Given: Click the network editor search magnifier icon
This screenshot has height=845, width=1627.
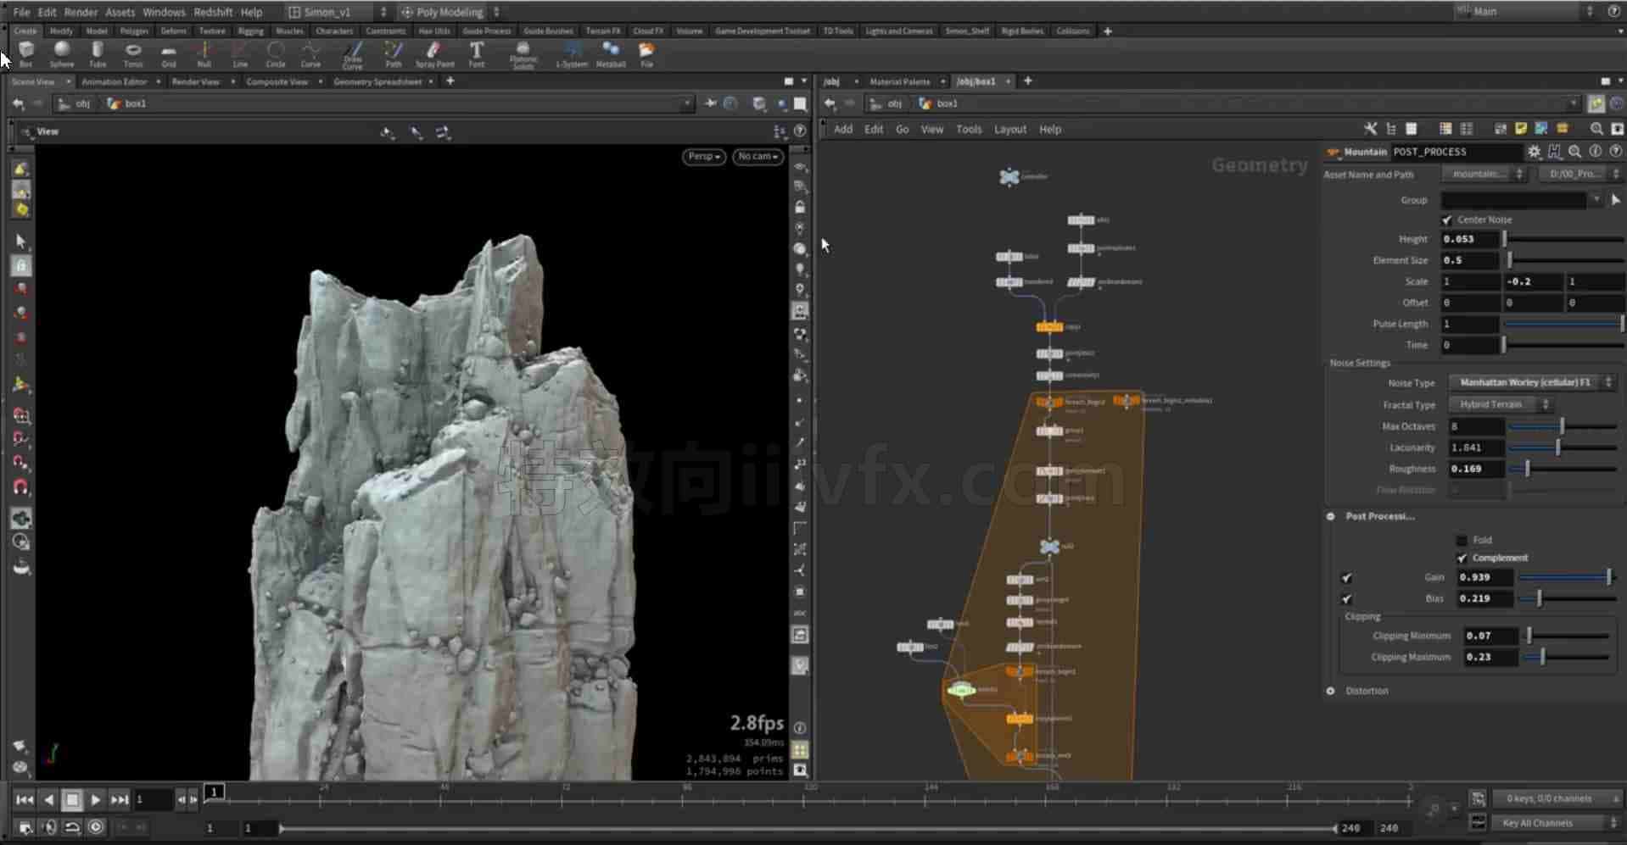Looking at the screenshot, I should click(1596, 129).
